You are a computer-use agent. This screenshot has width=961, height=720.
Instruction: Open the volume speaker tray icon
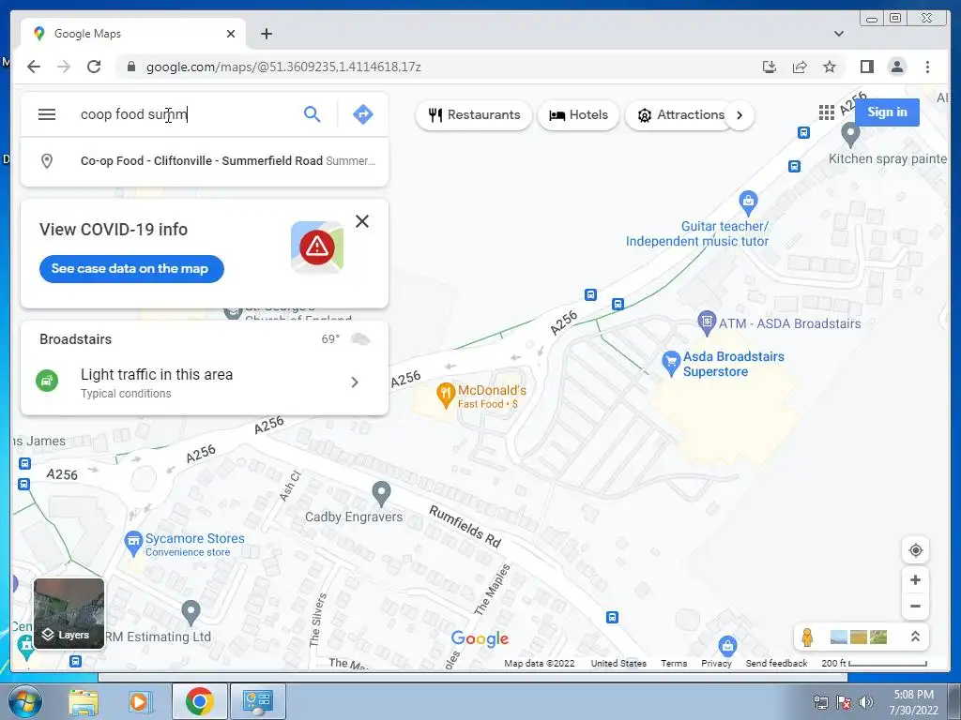point(865,702)
